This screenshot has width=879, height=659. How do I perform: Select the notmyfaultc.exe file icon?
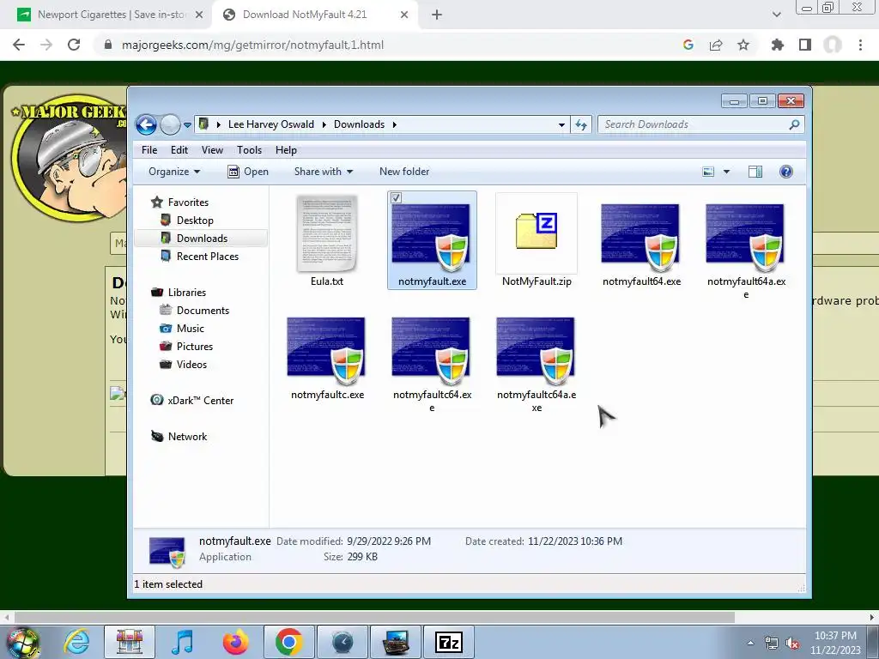point(326,351)
